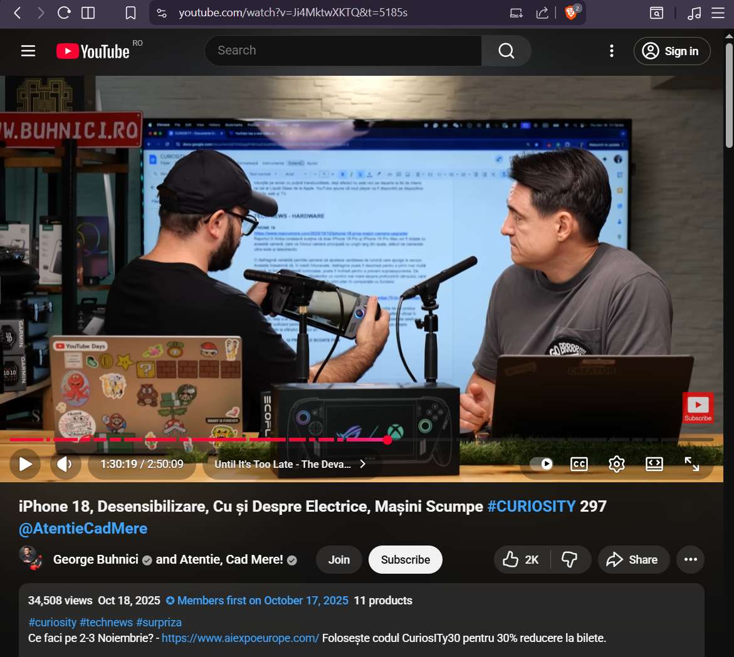Click the search magnifier button

click(x=506, y=51)
